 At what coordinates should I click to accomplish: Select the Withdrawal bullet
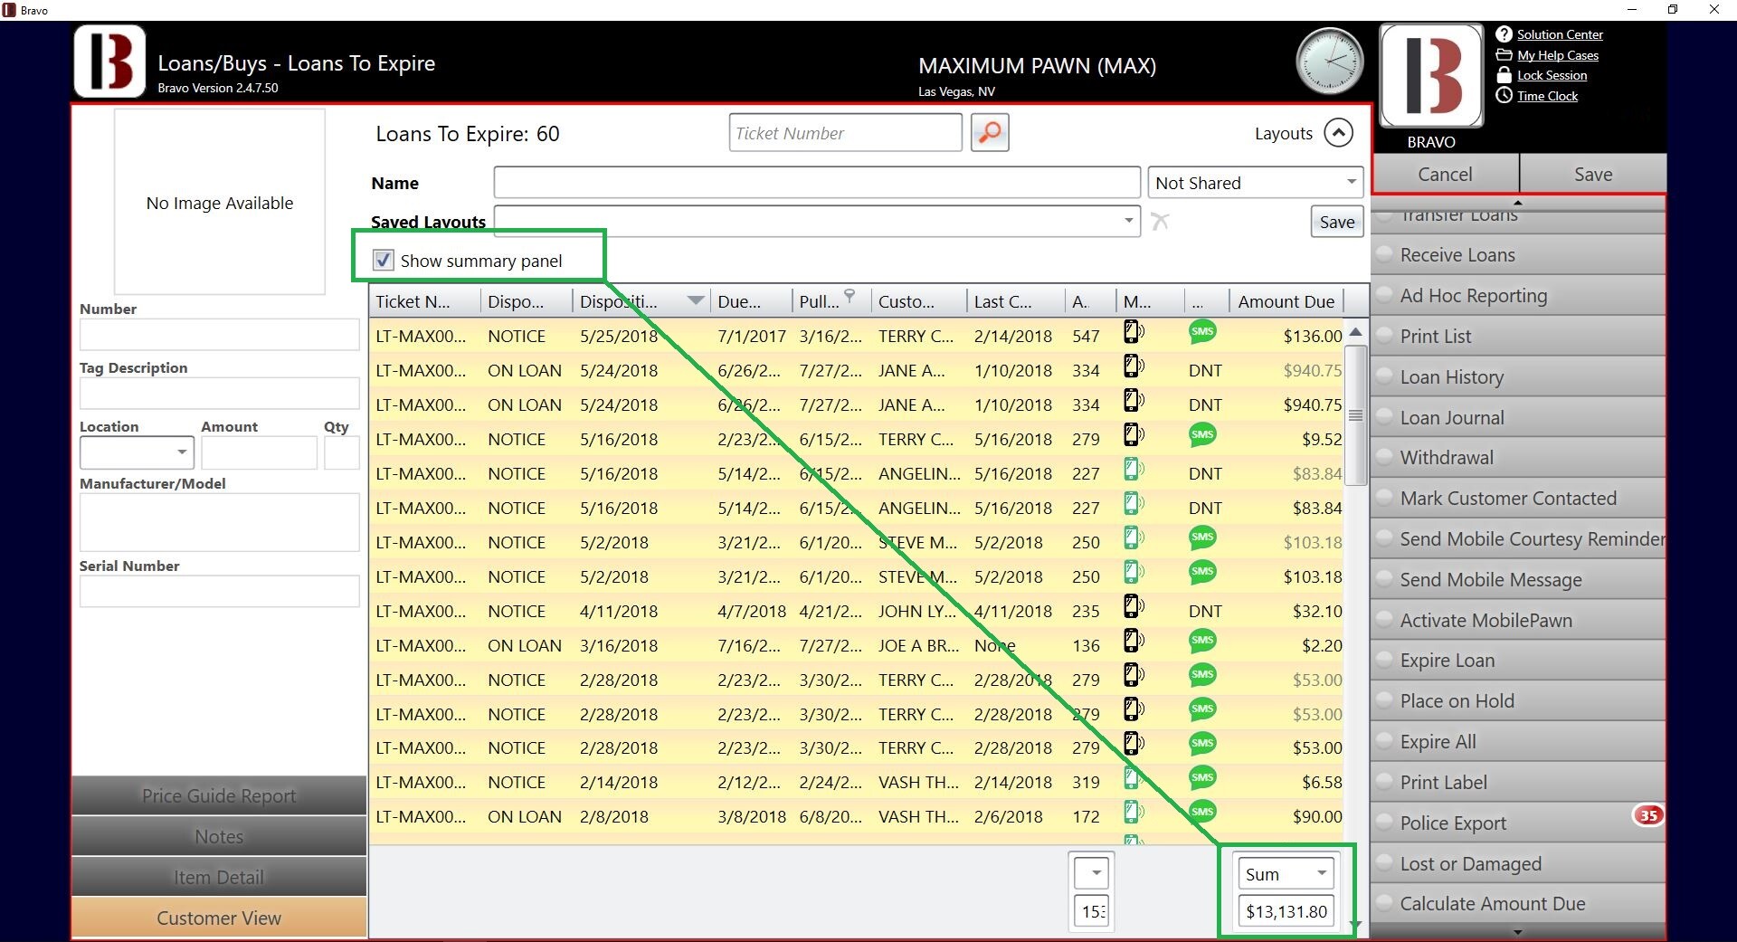coord(1384,457)
